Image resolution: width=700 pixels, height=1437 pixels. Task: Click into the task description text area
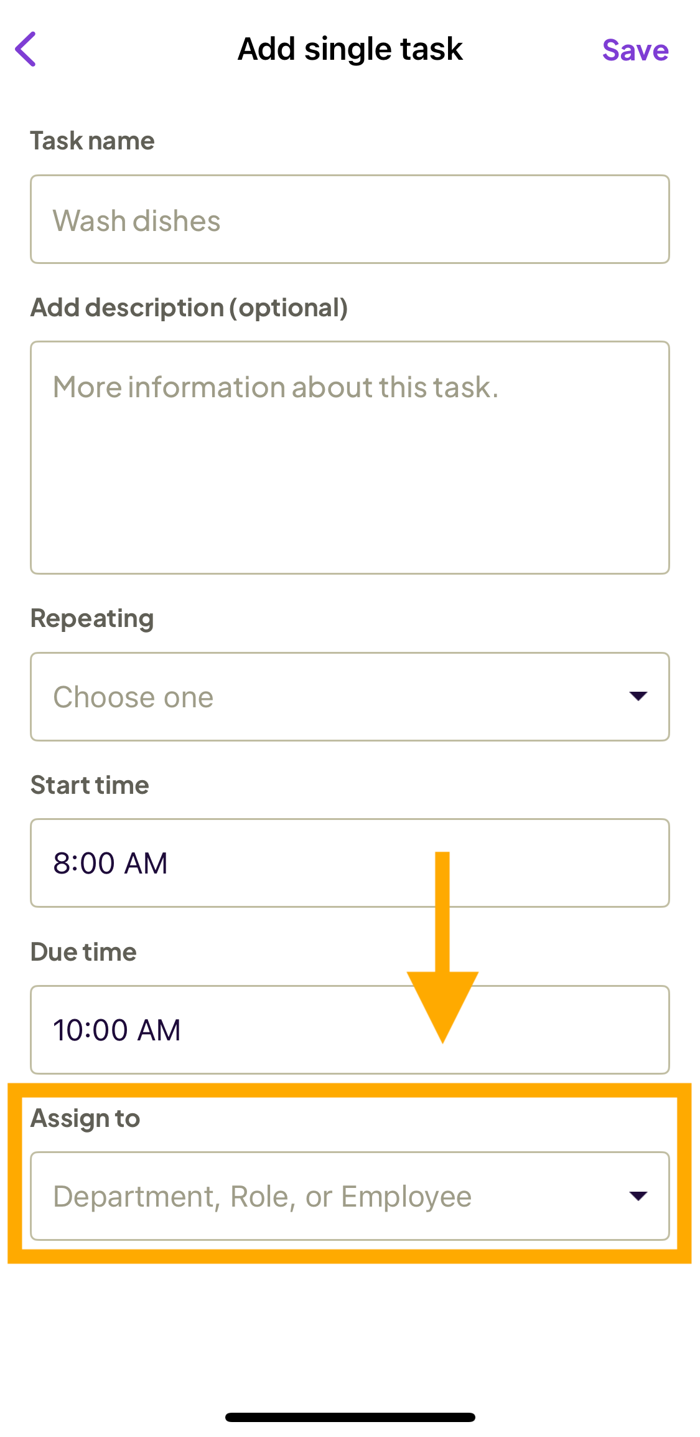(x=350, y=457)
